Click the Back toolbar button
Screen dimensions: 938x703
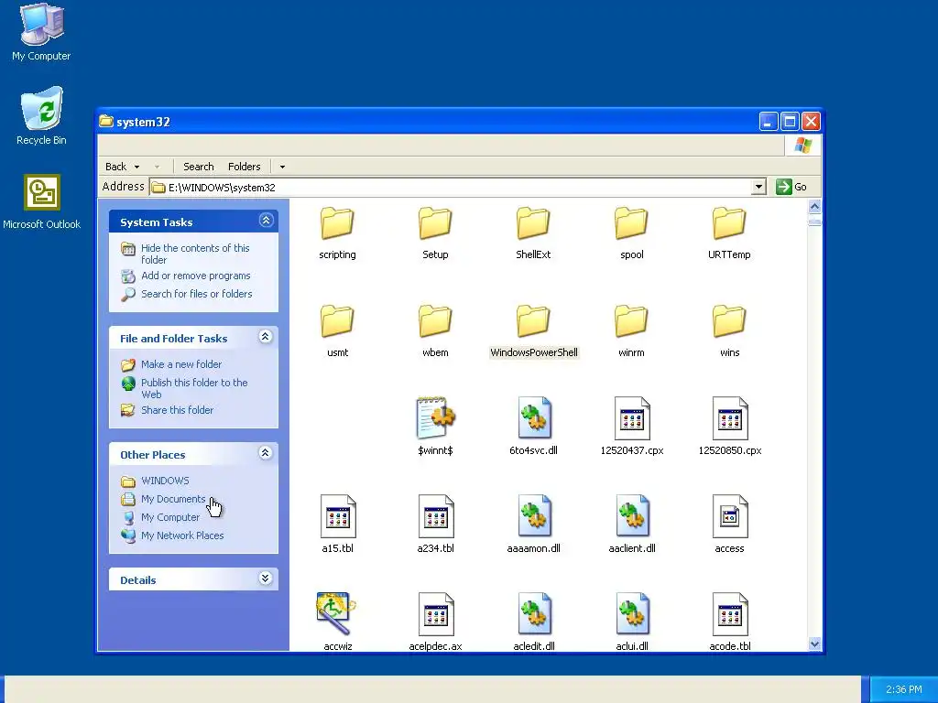coord(116,167)
